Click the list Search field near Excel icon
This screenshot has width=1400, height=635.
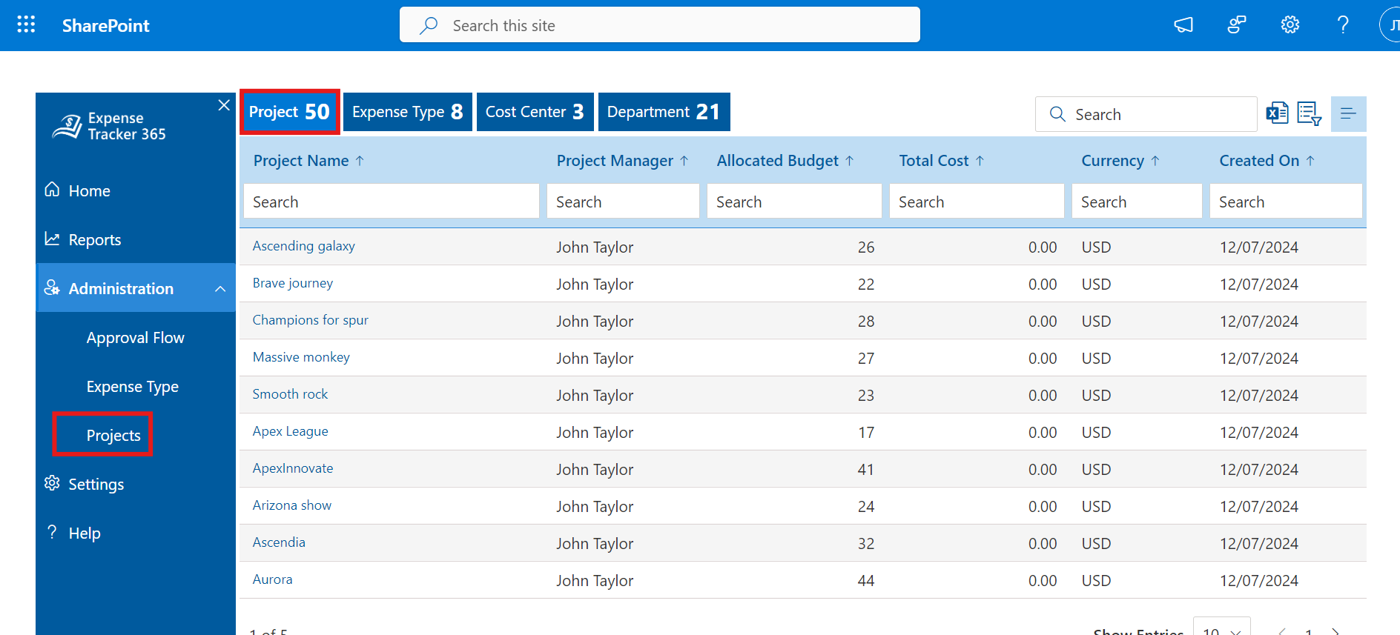[1146, 114]
